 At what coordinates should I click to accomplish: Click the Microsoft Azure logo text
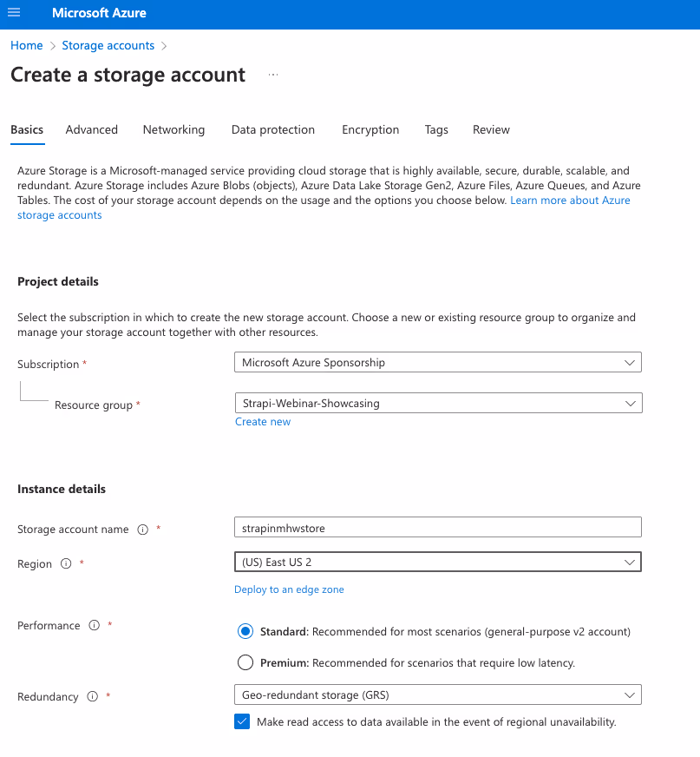click(x=98, y=13)
